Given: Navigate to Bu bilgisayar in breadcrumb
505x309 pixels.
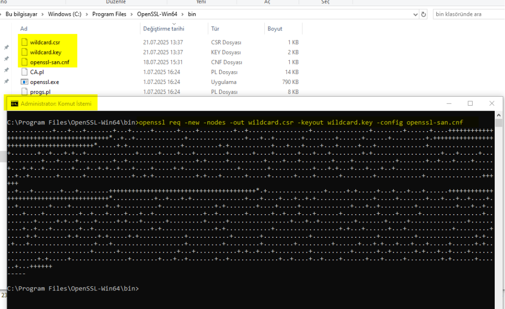Looking at the screenshot, I should pos(21,14).
